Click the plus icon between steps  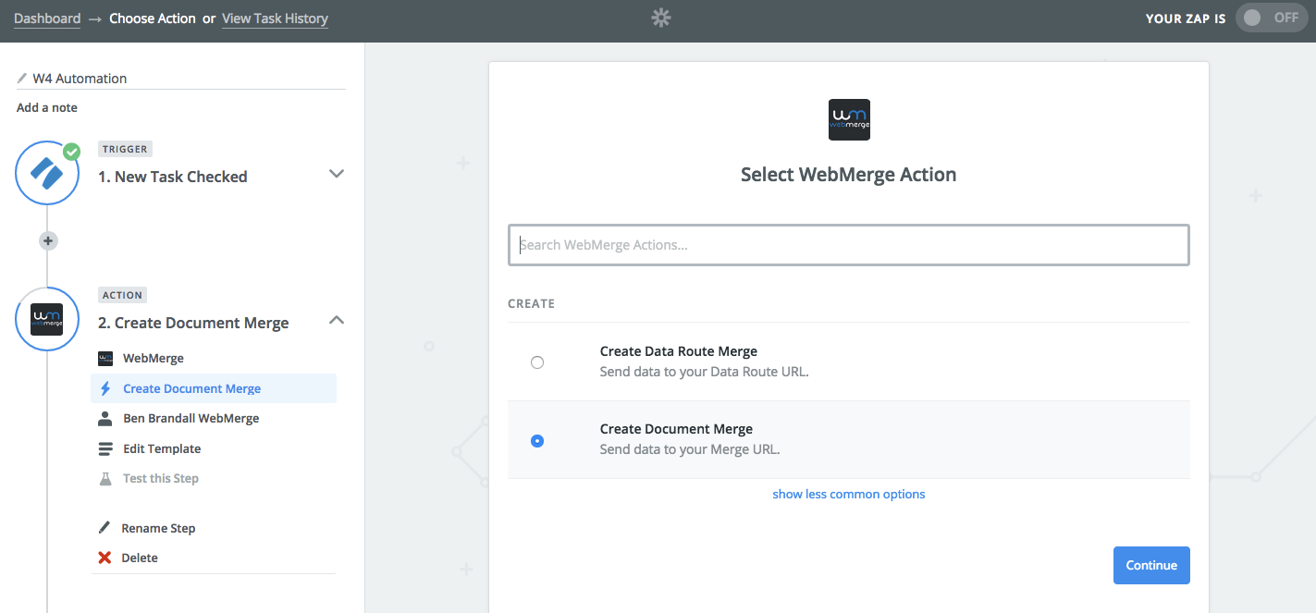tap(48, 240)
